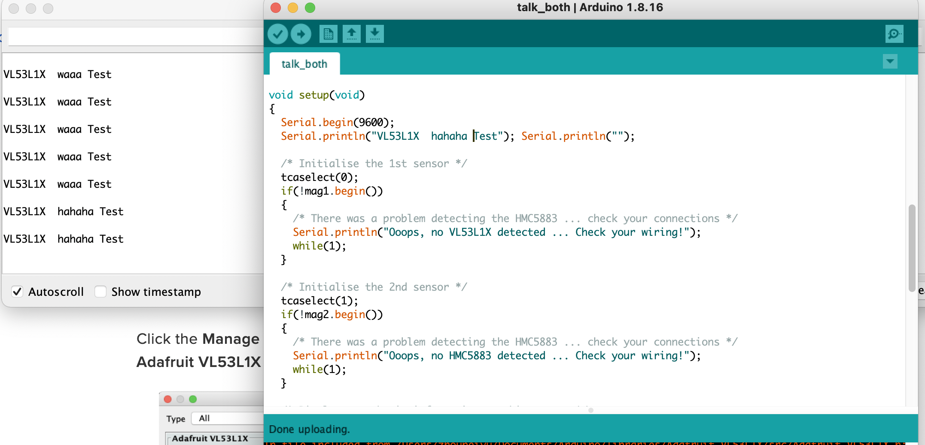This screenshot has width=925, height=445.
Task: Click the first 'waaa Test' serial output line
Action: [58, 74]
